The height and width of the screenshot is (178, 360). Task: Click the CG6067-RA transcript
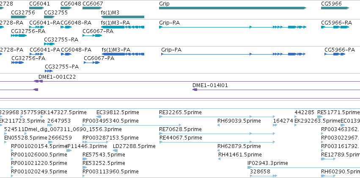click(x=92, y=36)
